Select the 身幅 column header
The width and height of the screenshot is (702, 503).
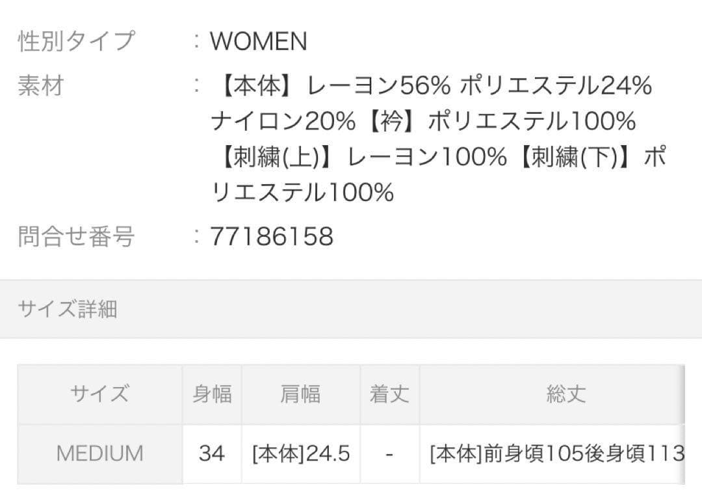(212, 394)
